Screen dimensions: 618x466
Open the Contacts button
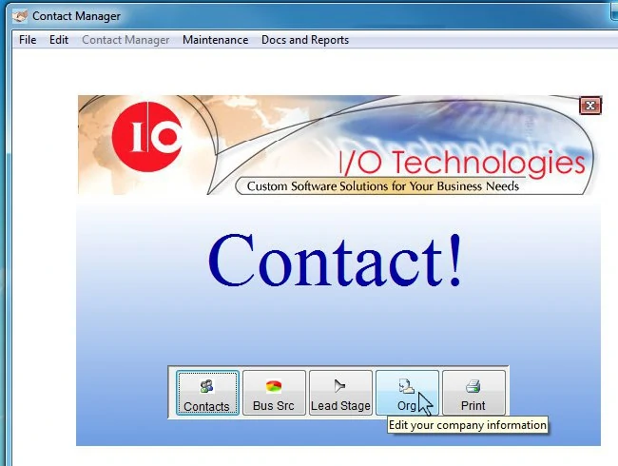coord(207,393)
